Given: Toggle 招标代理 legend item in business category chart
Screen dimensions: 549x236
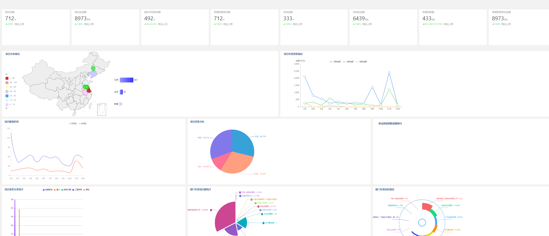Looking at the screenshot, I should [x=66, y=190].
